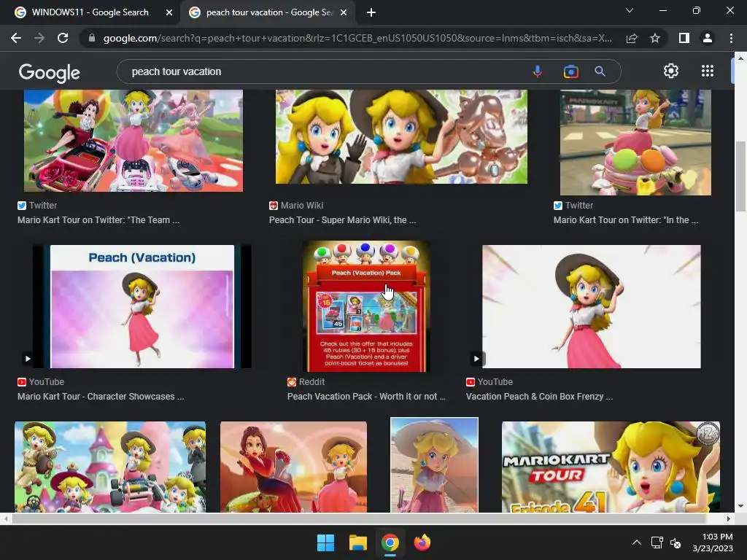Open the narrow Peach sun hat image
Image resolution: width=747 pixels, height=560 pixels.
tap(434, 464)
